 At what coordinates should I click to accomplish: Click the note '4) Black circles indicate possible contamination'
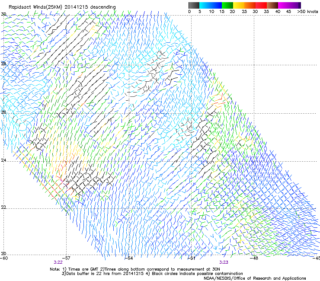tap(194, 274)
